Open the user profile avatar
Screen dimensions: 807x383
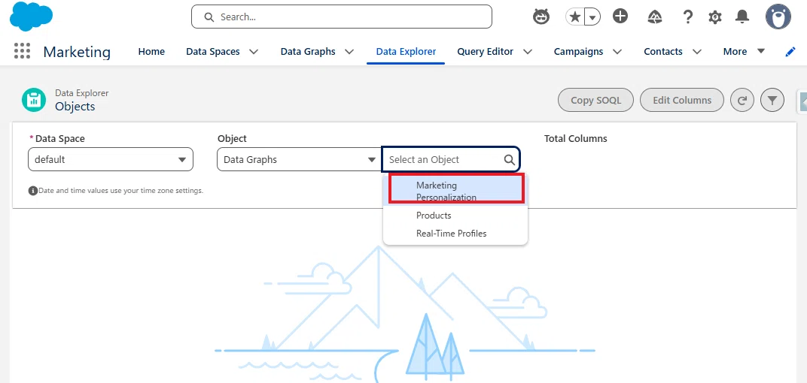[x=778, y=17]
